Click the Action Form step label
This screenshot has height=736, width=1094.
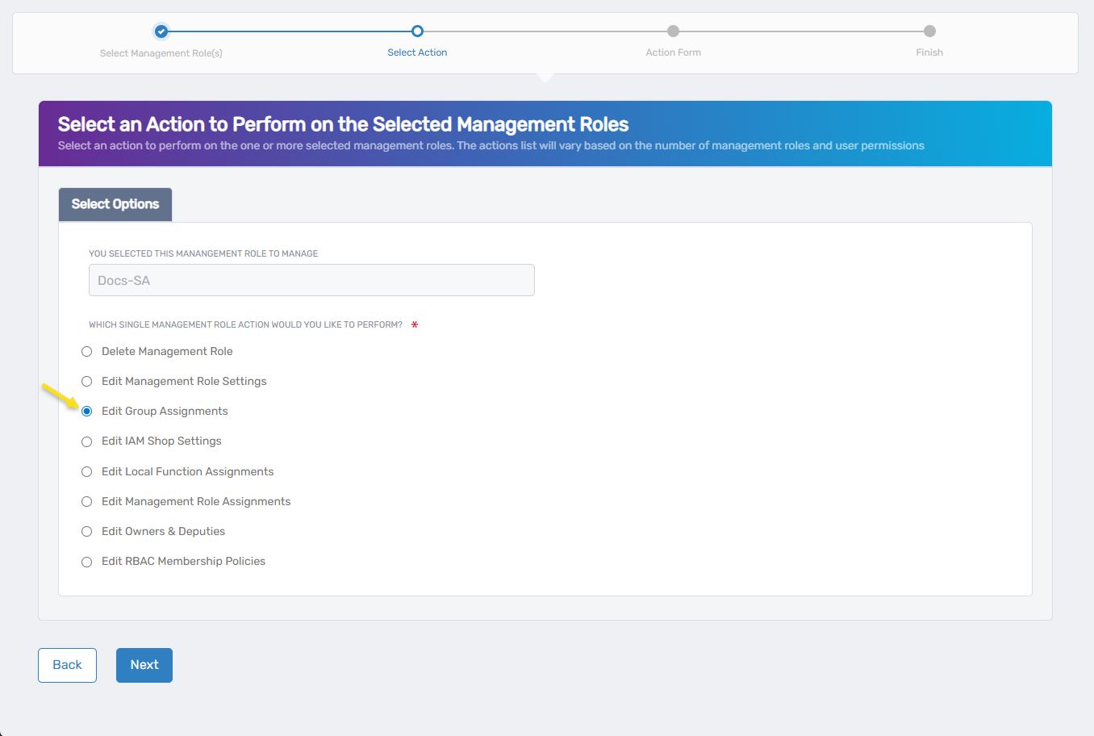[x=673, y=52]
